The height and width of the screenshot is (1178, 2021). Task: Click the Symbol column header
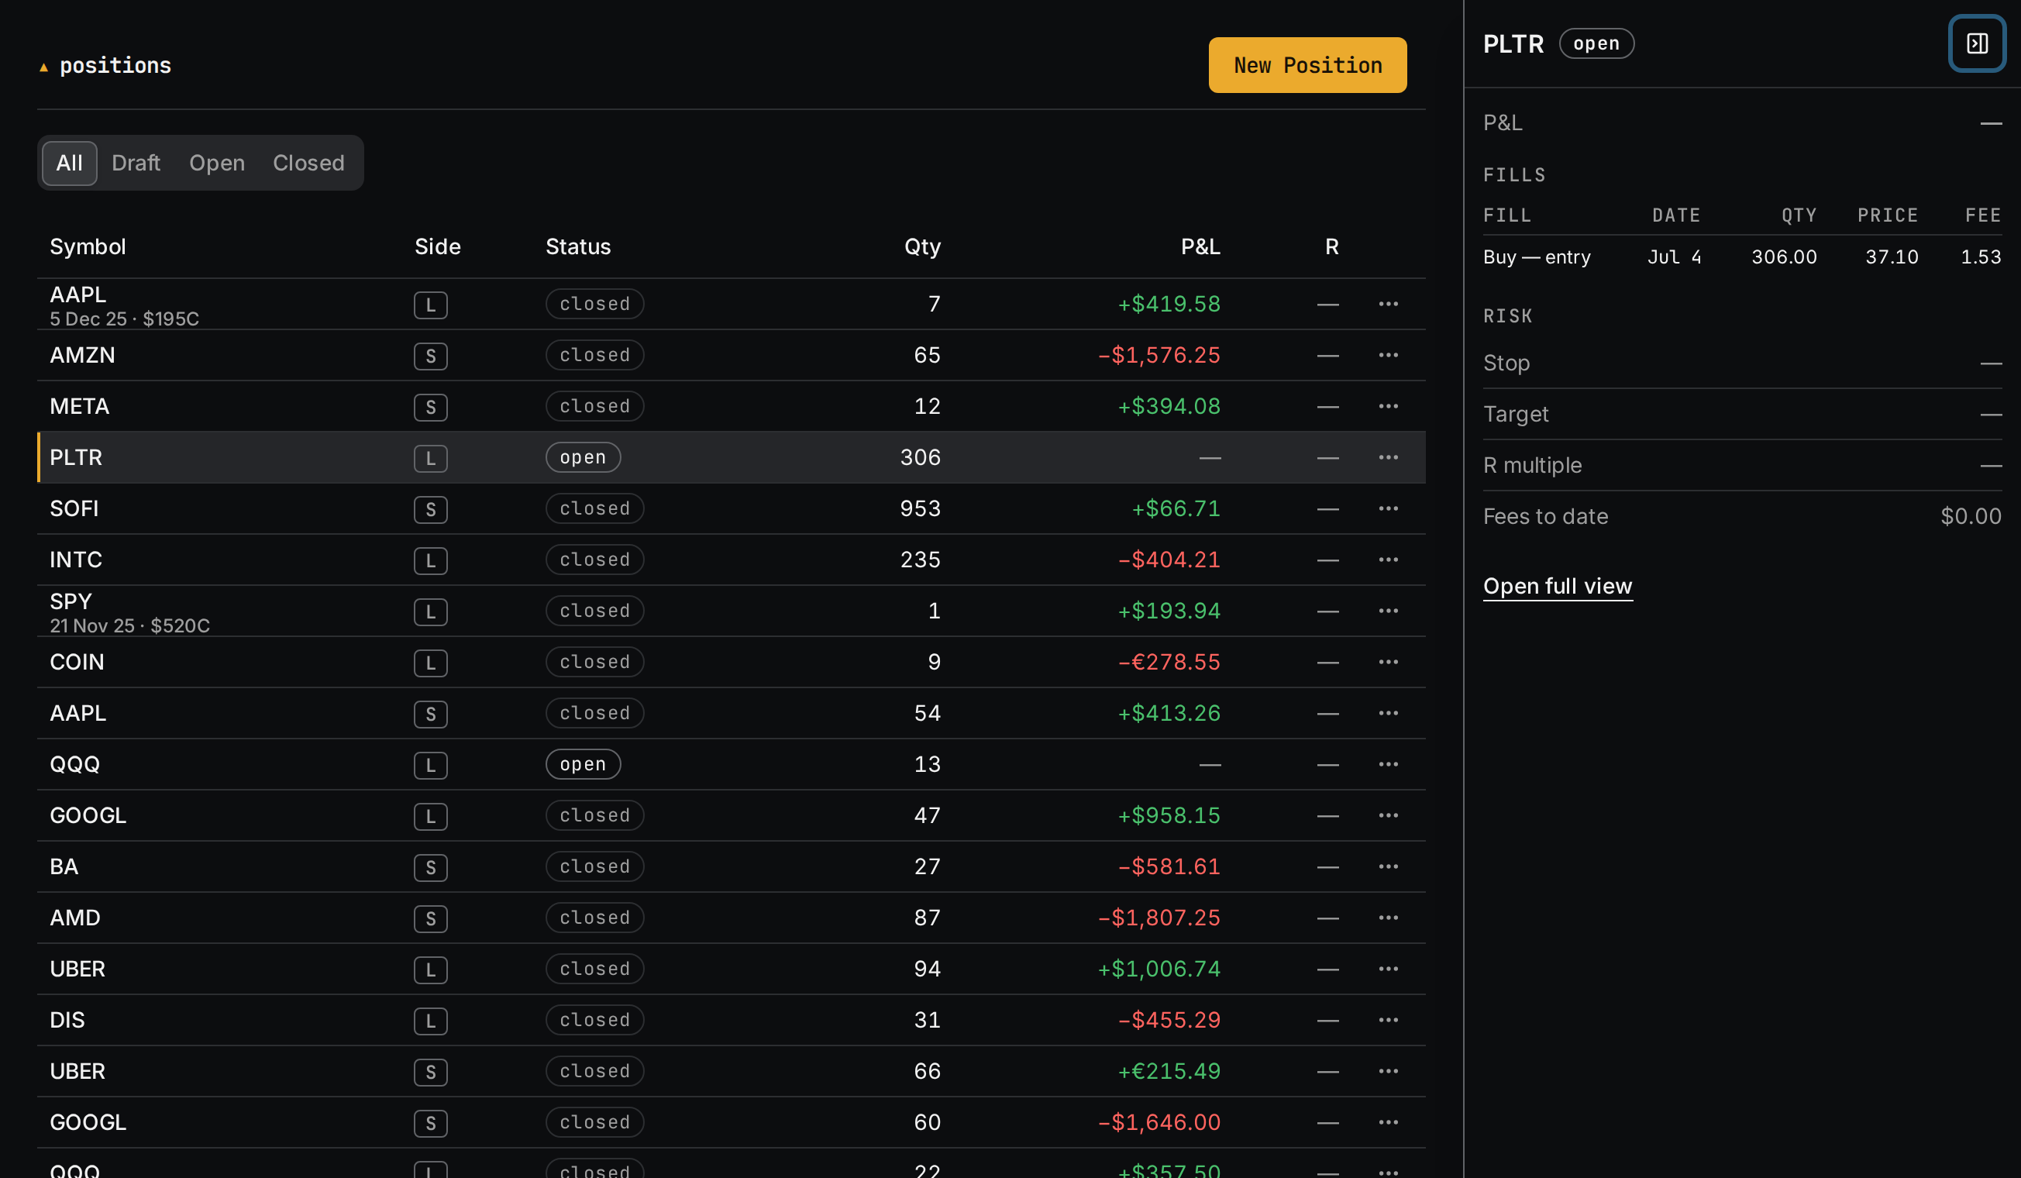(x=88, y=247)
